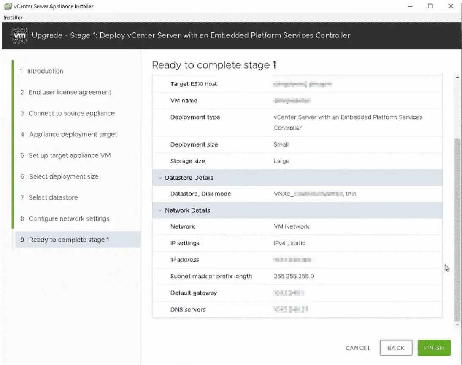Click the 'IPv4 , static' value
462x365 pixels.
(289, 243)
